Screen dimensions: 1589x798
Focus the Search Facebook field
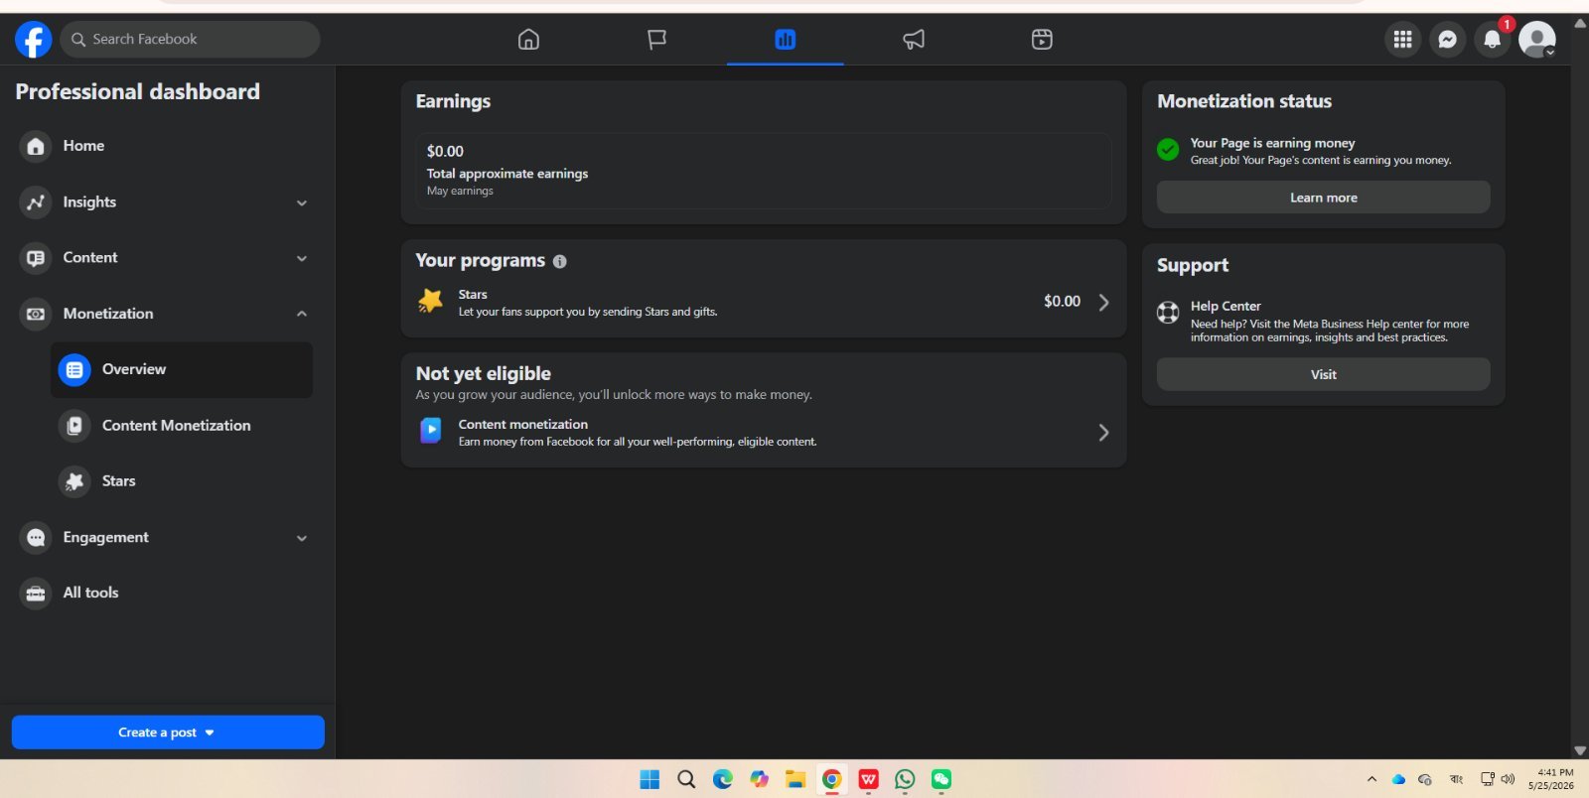(190, 40)
